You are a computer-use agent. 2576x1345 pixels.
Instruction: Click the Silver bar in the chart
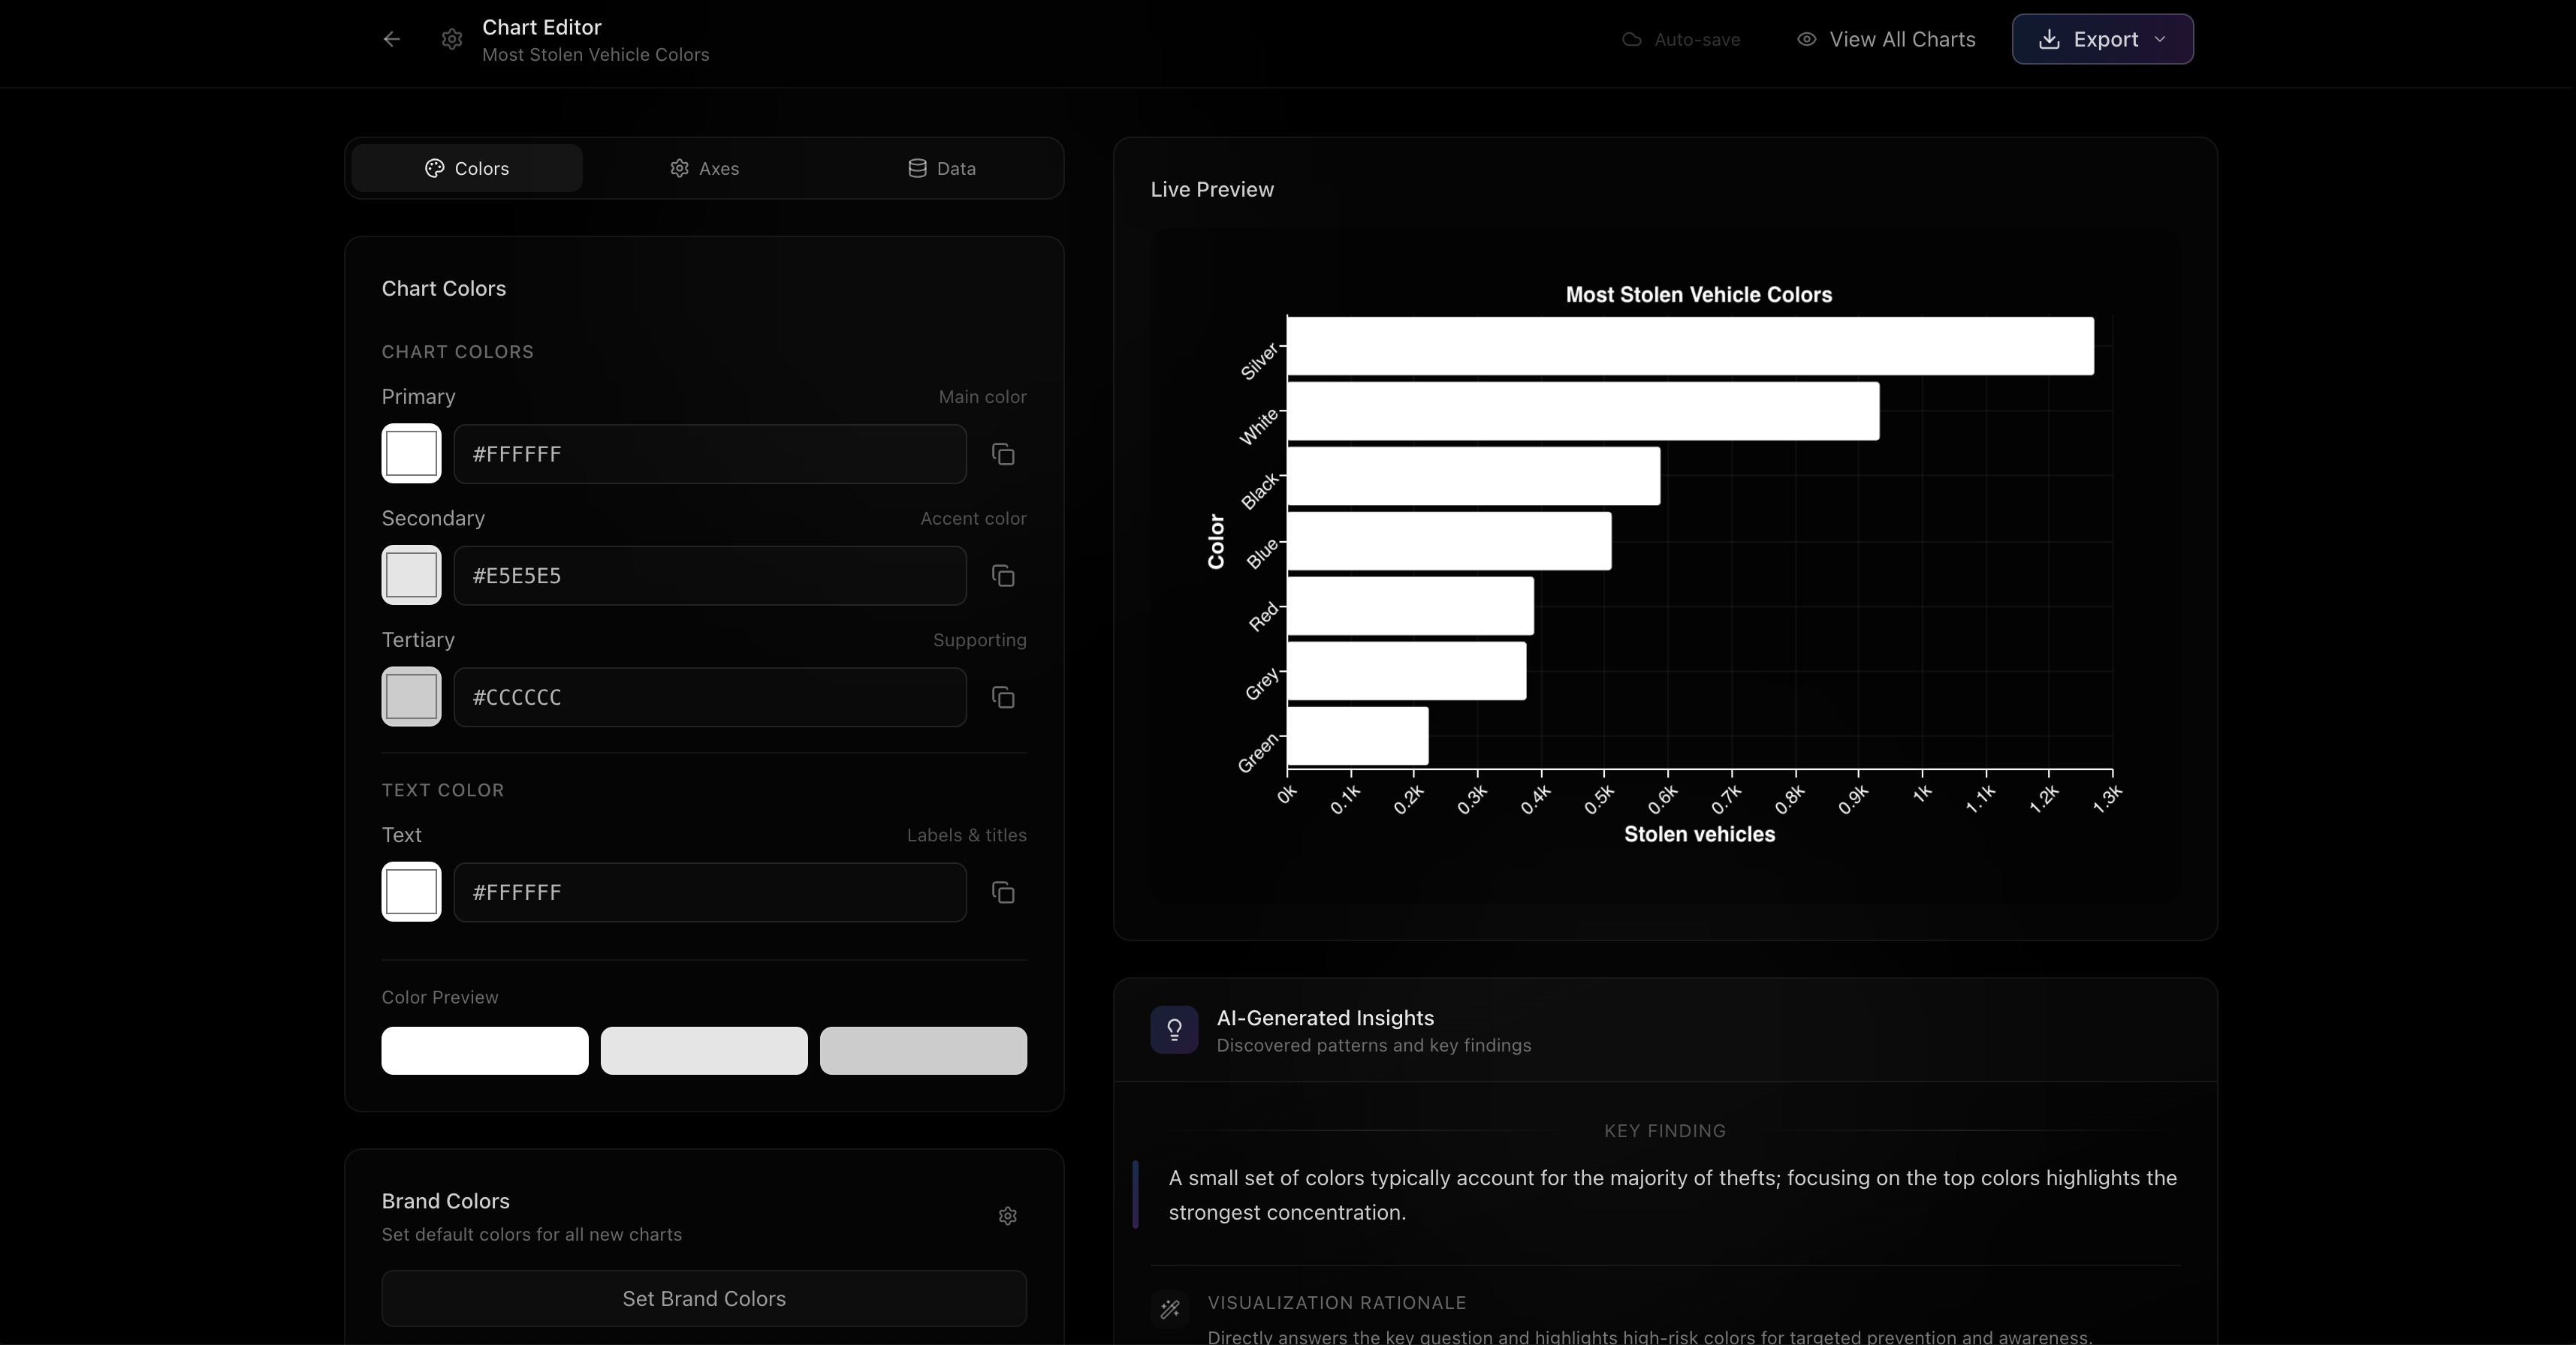(x=1690, y=347)
